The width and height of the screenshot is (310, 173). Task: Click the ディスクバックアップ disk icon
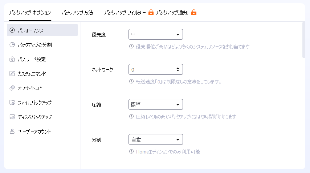tap(12, 117)
